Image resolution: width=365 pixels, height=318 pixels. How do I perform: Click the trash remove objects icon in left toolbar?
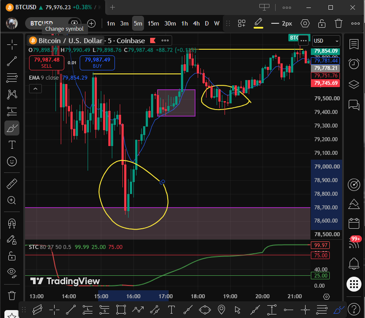[x=12, y=296]
